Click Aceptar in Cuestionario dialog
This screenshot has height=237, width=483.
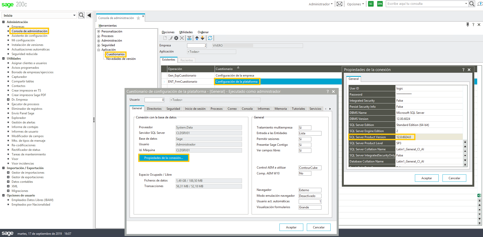click(291, 227)
